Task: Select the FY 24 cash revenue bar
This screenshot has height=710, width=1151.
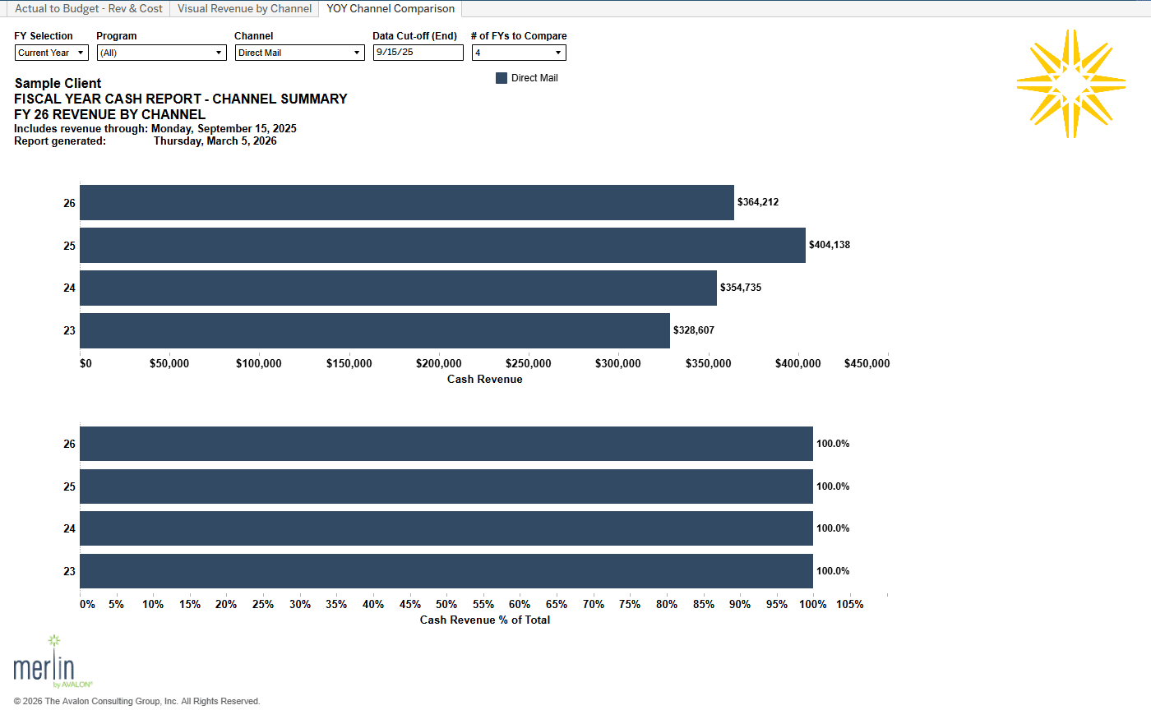Action: pyautogui.click(x=398, y=288)
